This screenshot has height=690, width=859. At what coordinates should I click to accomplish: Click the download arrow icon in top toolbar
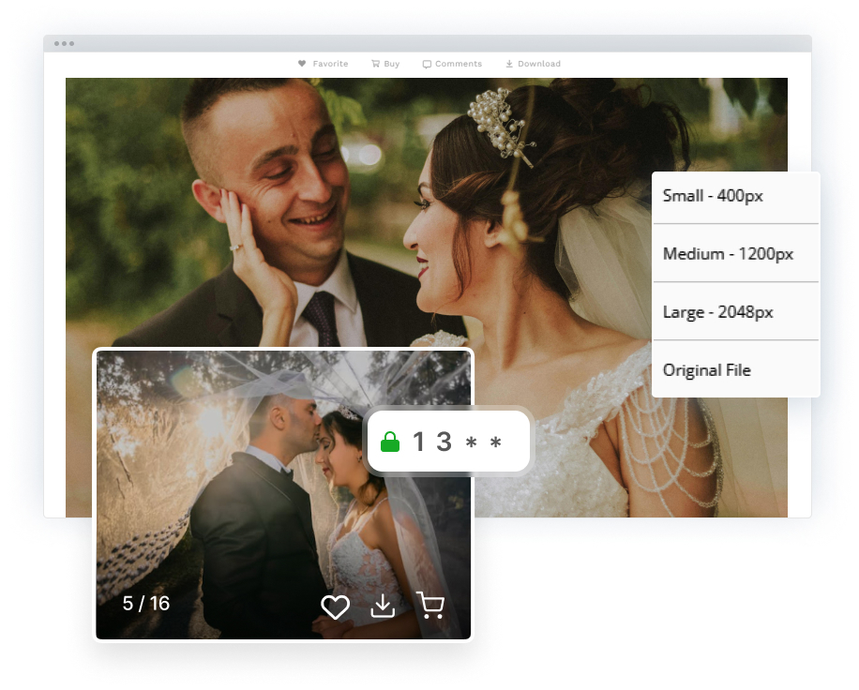tap(509, 64)
